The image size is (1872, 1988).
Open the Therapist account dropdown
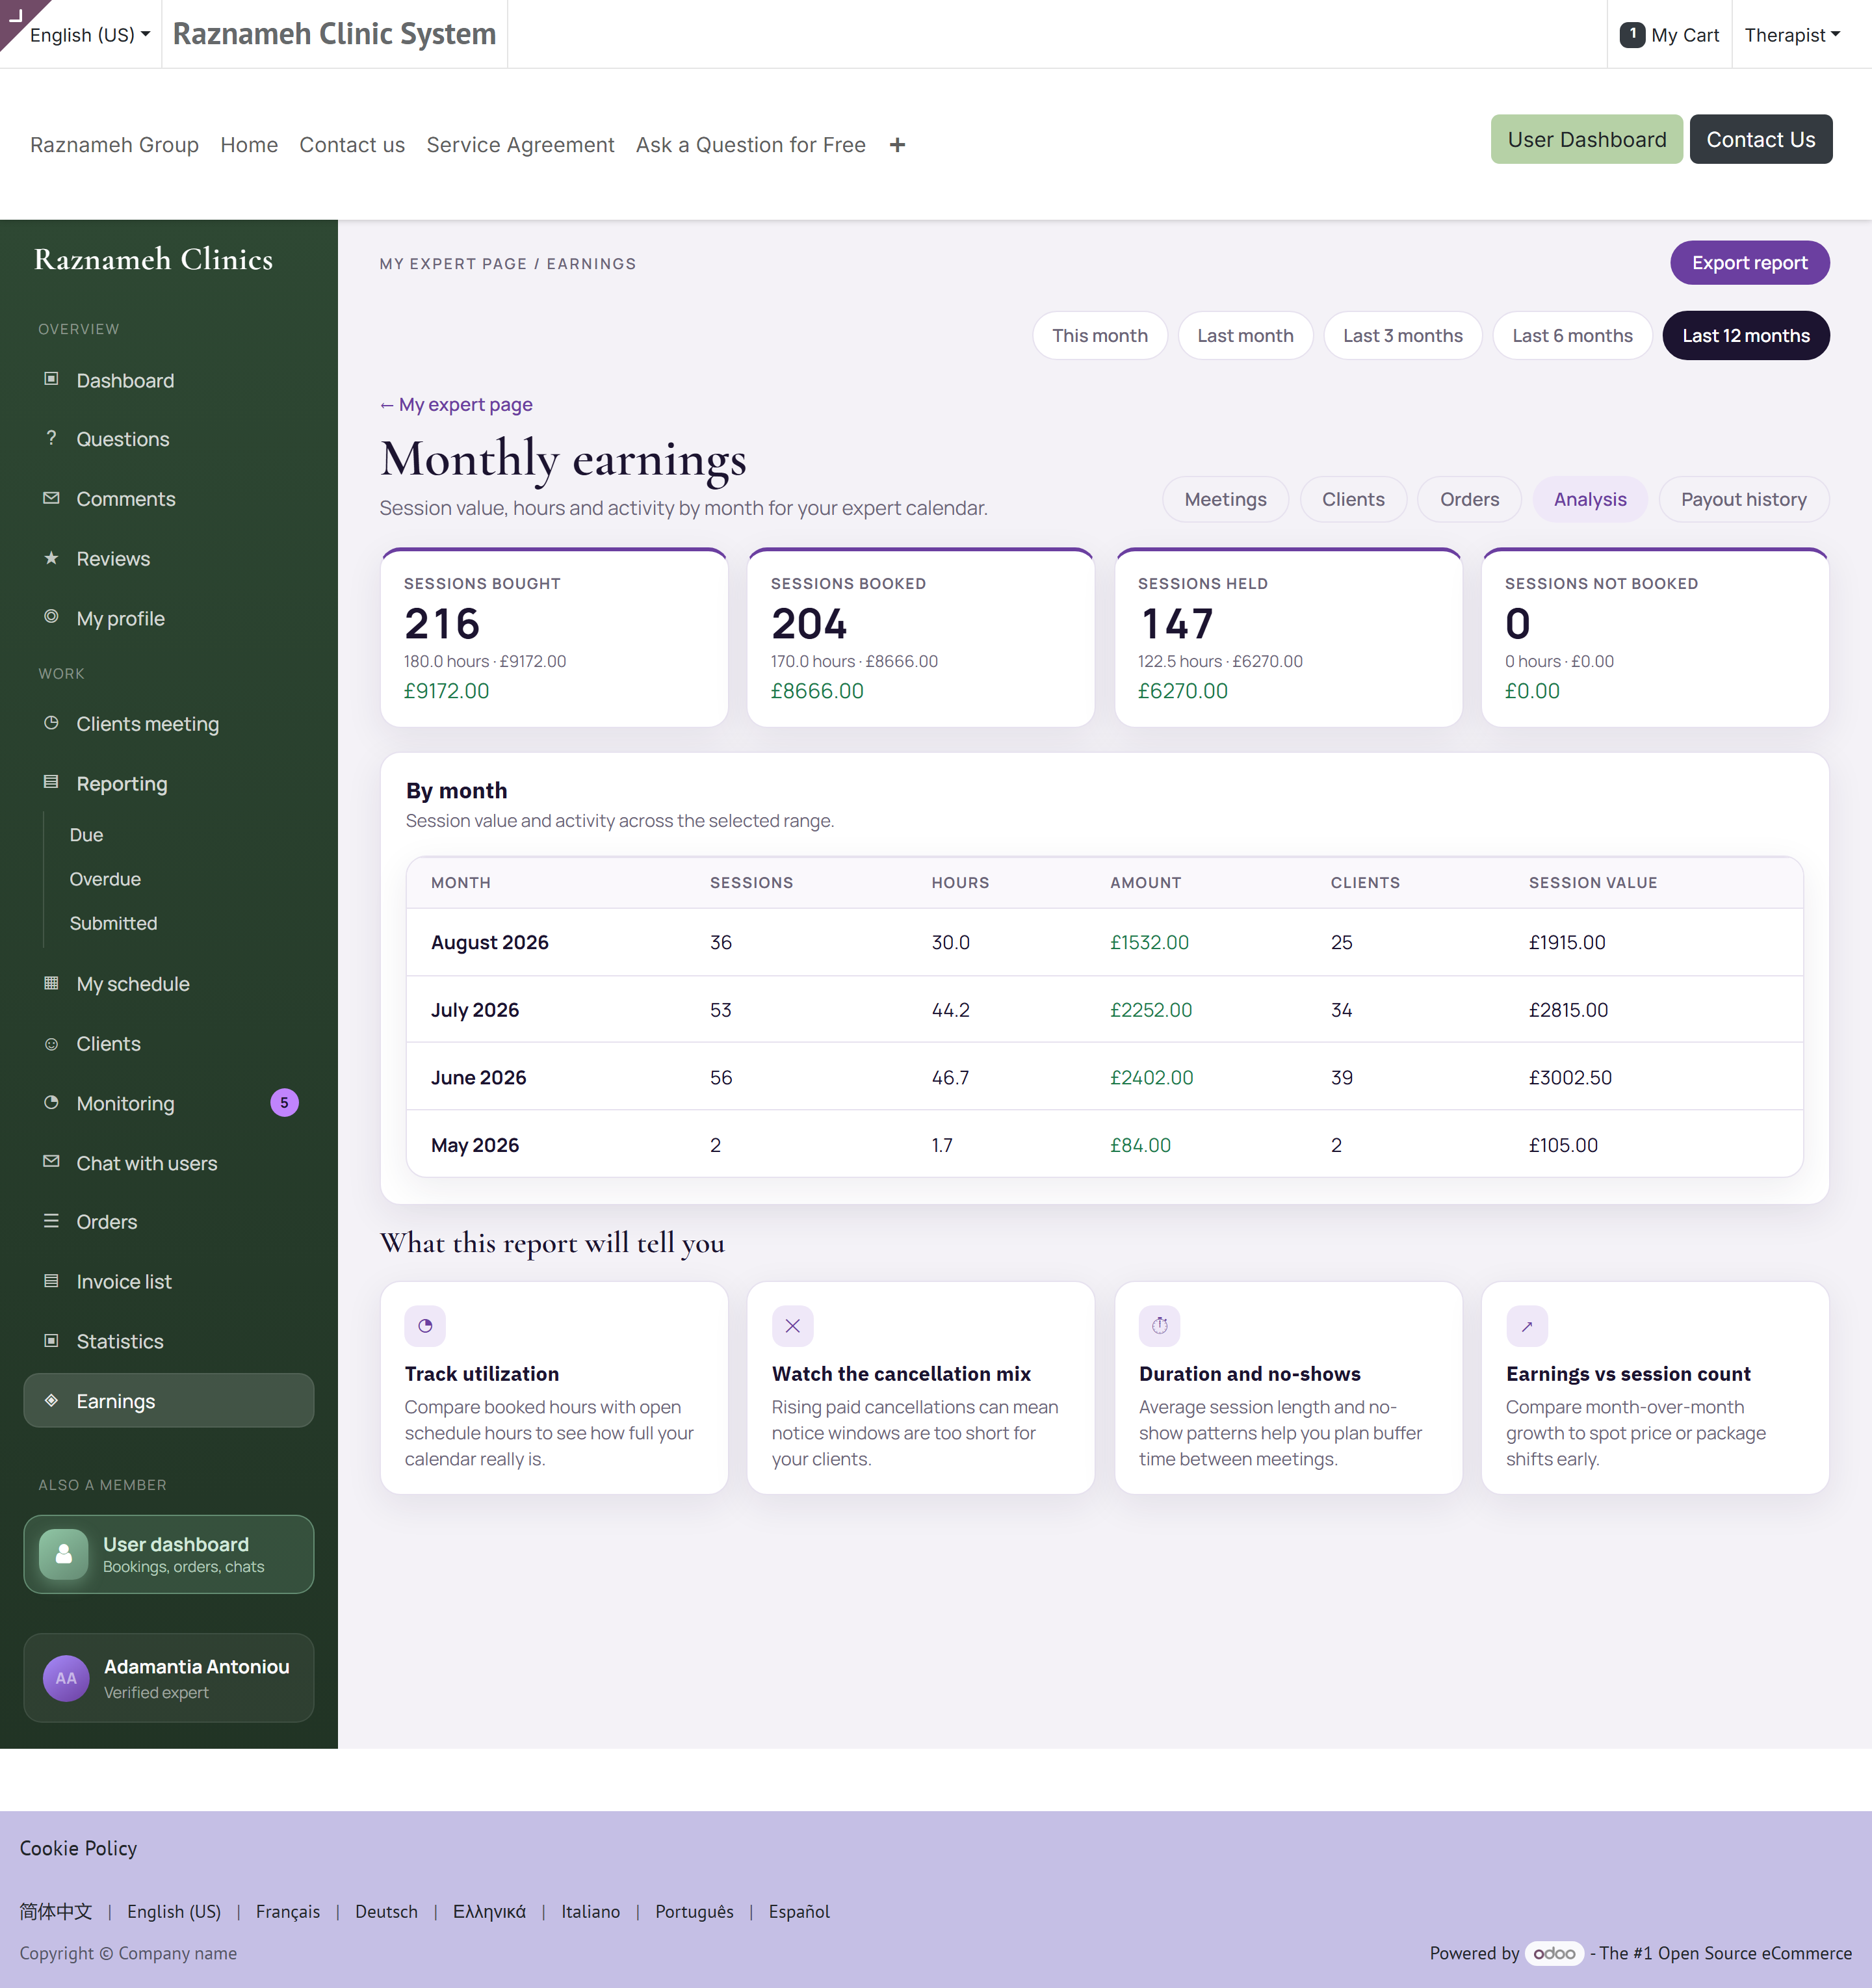(1792, 35)
